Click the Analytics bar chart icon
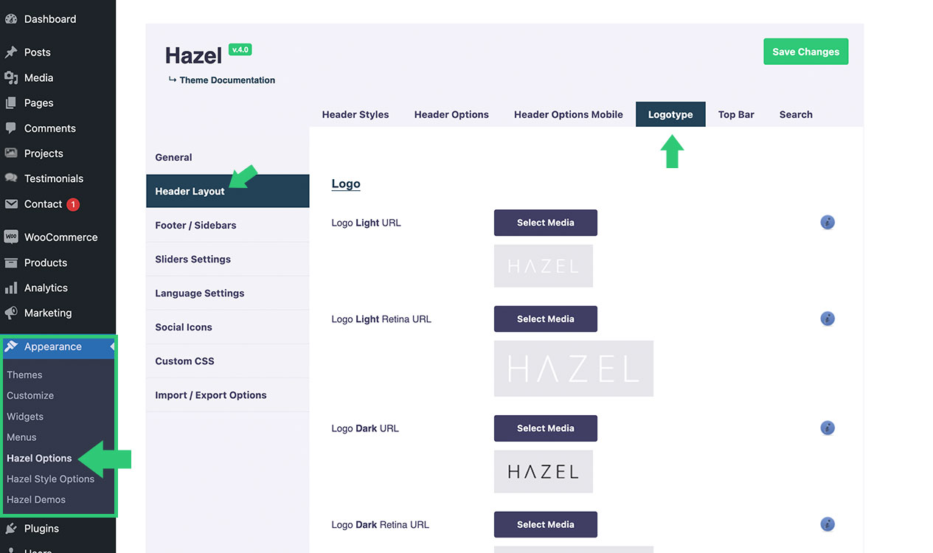The height and width of the screenshot is (553, 933). coord(11,288)
